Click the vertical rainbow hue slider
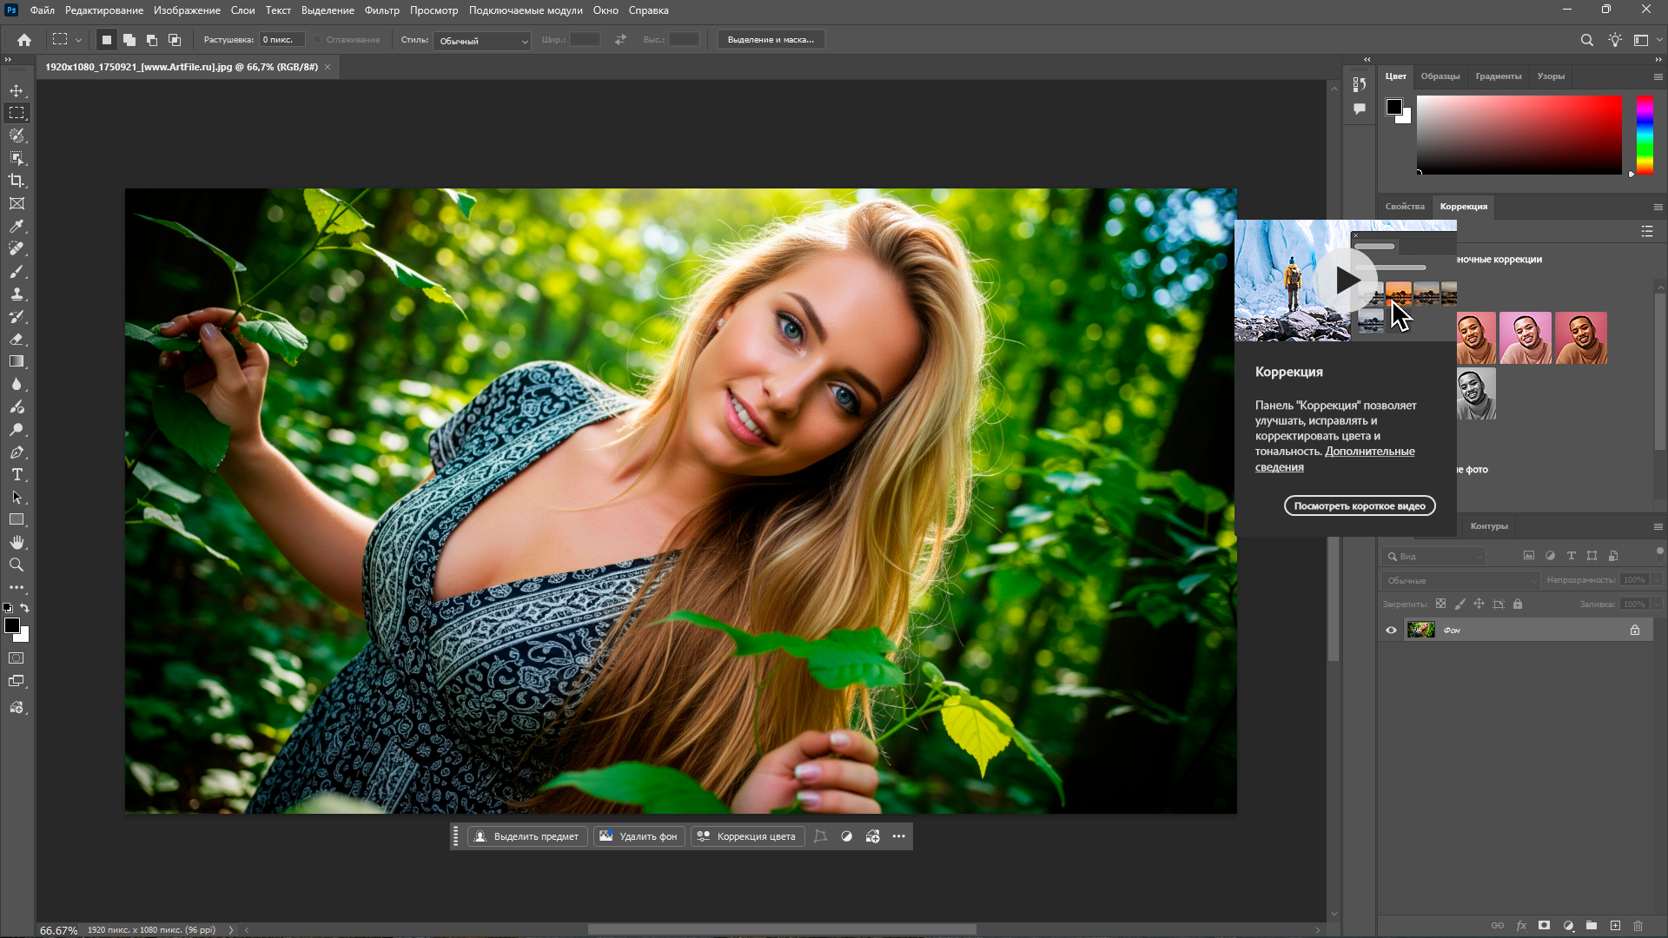This screenshot has height=938, width=1668. pyautogui.click(x=1645, y=135)
